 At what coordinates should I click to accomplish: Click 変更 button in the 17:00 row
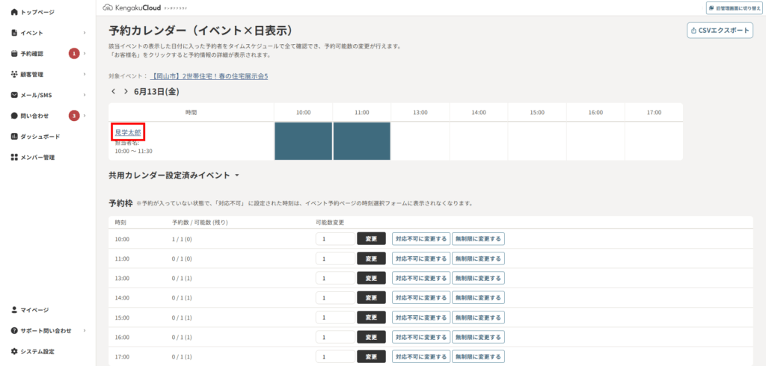tap(371, 357)
